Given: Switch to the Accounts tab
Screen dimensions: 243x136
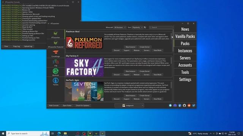Looking at the screenshot, I should point(185,65).
